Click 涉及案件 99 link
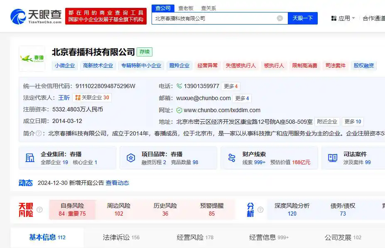This screenshot has width=385, height=248. [x=357, y=162]
